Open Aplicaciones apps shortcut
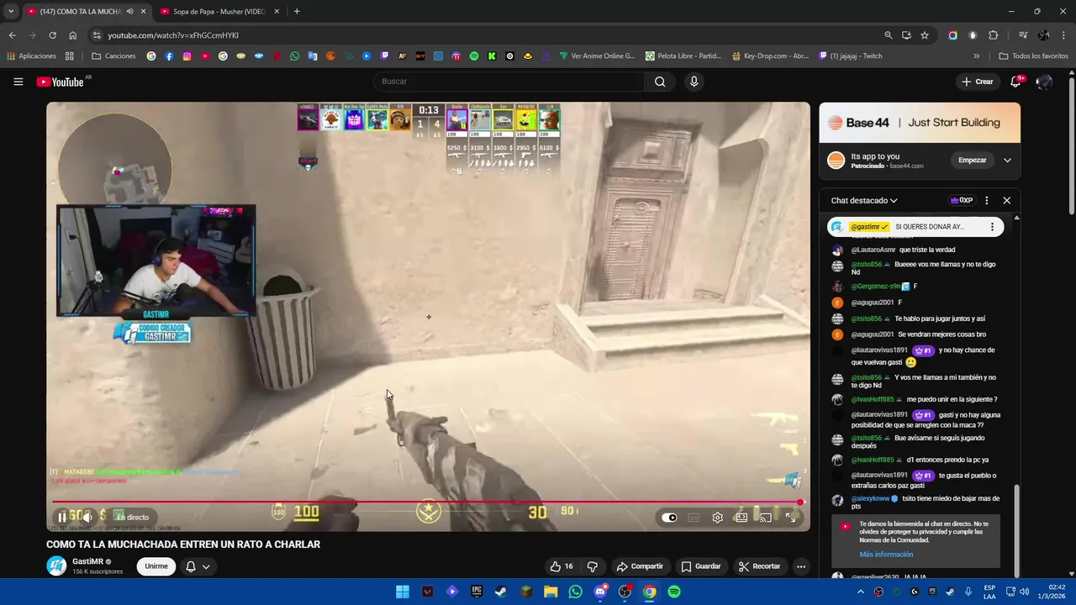This screenshot has width=1076, height=605. tap(31, 56)
